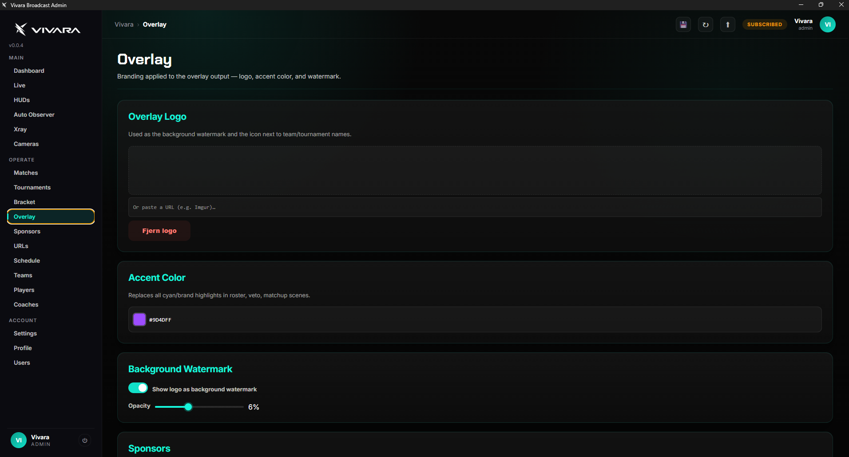Open Matches in sidebar
The image size is (849, 457).
tap(51, 173)
